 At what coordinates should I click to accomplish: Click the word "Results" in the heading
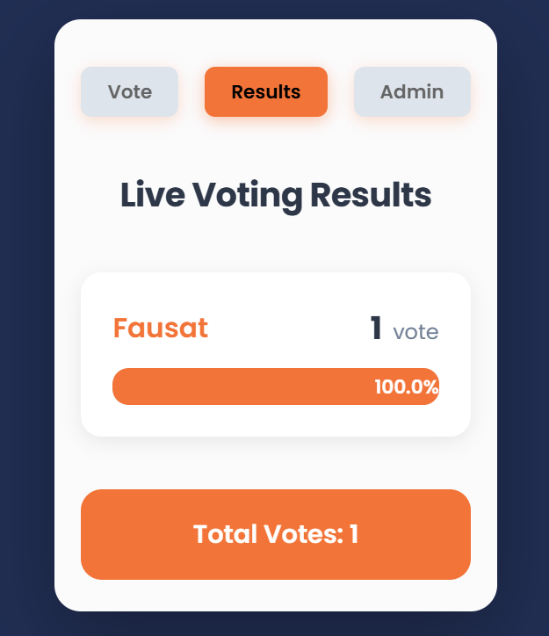[x=373, y=195]
